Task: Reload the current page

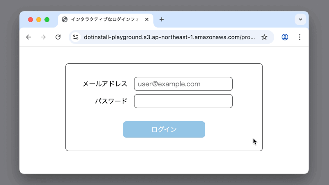Action: 58,37
